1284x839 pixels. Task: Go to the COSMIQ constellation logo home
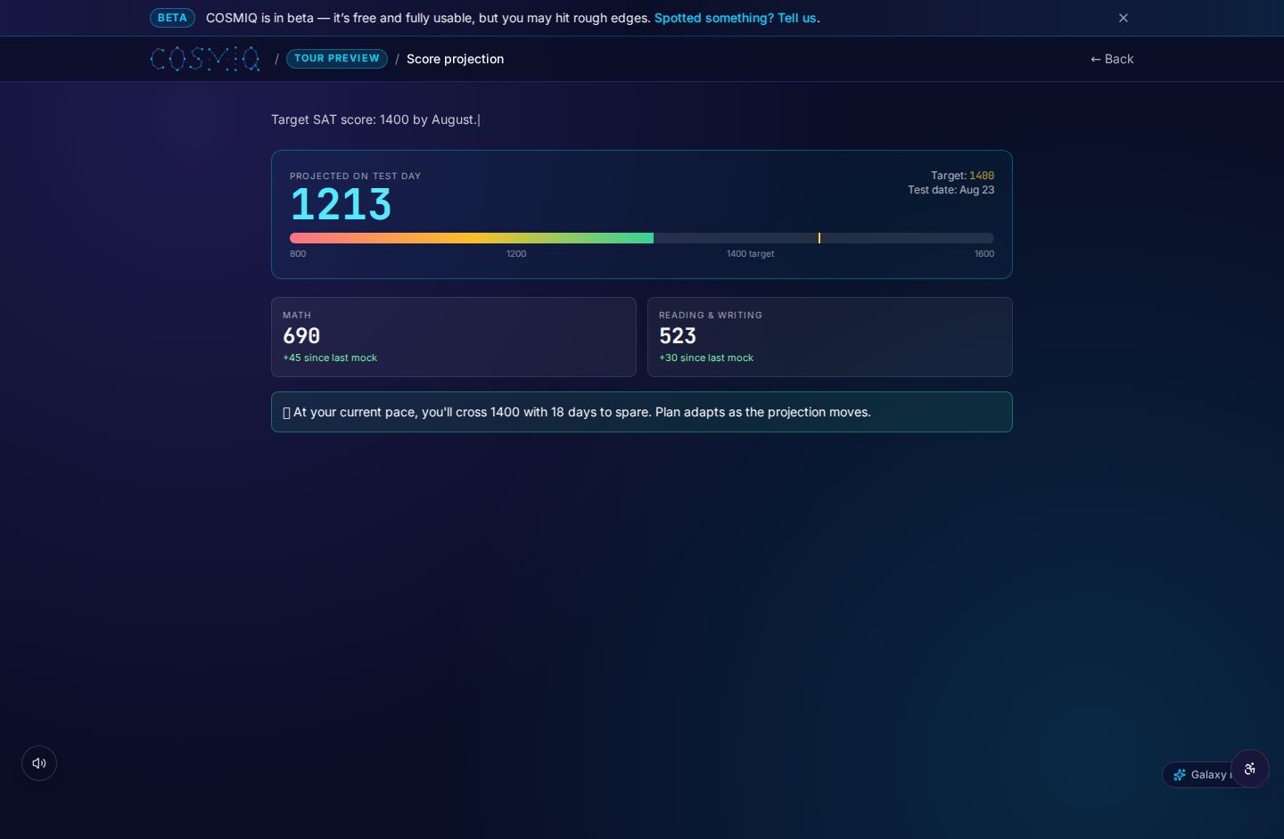205,59
